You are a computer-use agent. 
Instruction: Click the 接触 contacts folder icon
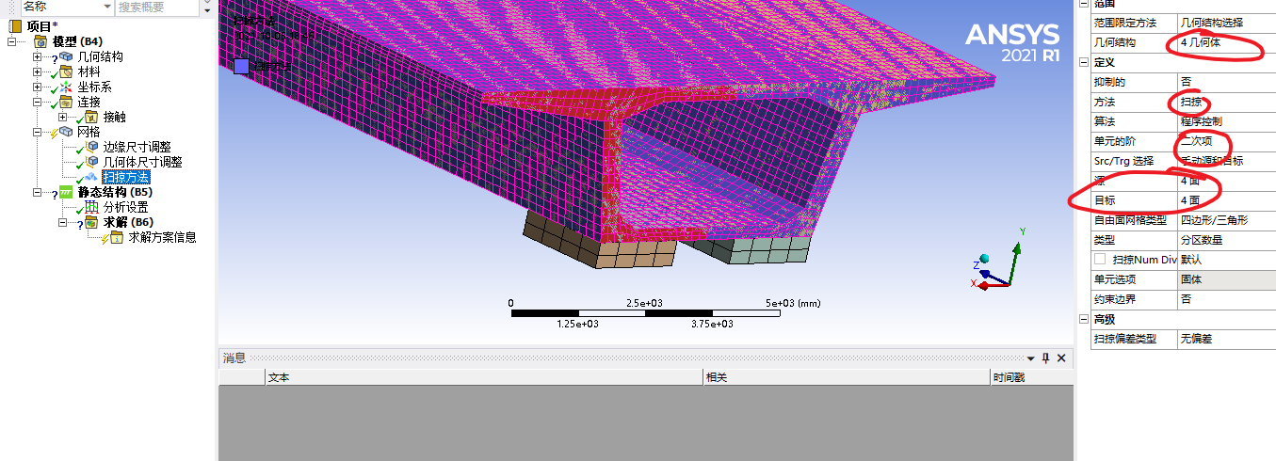(x=91, y=117)
